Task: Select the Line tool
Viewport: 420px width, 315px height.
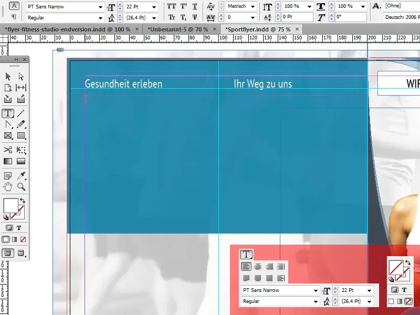Action: point(21,113)
